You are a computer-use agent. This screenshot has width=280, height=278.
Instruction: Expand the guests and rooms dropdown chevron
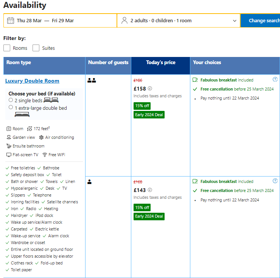pyautogui.click(x=235, y=21)
